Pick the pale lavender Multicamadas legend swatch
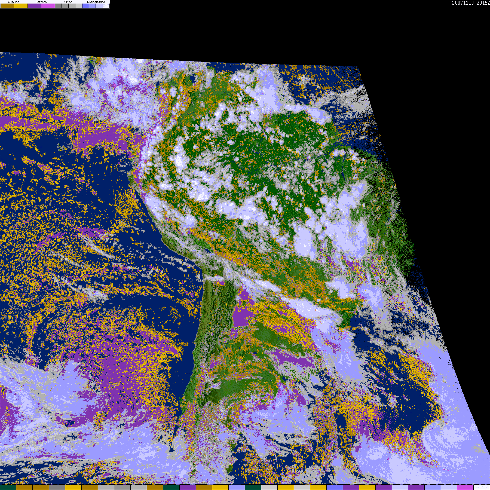490x490 pixels. click(x=99, y=6)
